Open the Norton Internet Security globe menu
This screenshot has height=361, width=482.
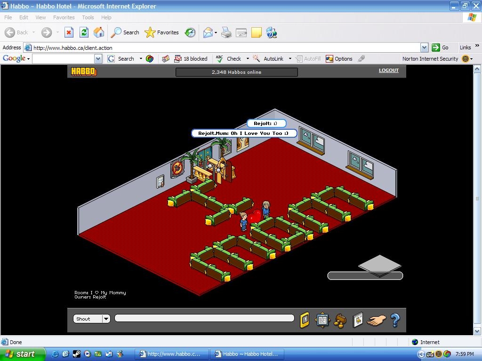(x=467, y=59)
